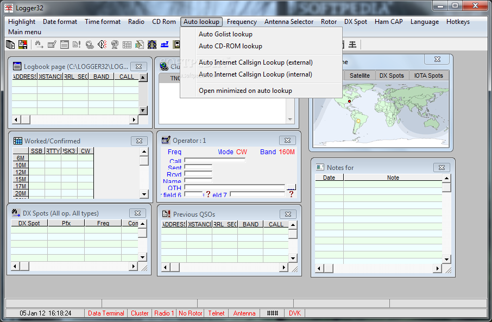Click scroll right arrow in DX Spots window
The height and width of the screenshot is (322, 492).
tap(134, 267)
